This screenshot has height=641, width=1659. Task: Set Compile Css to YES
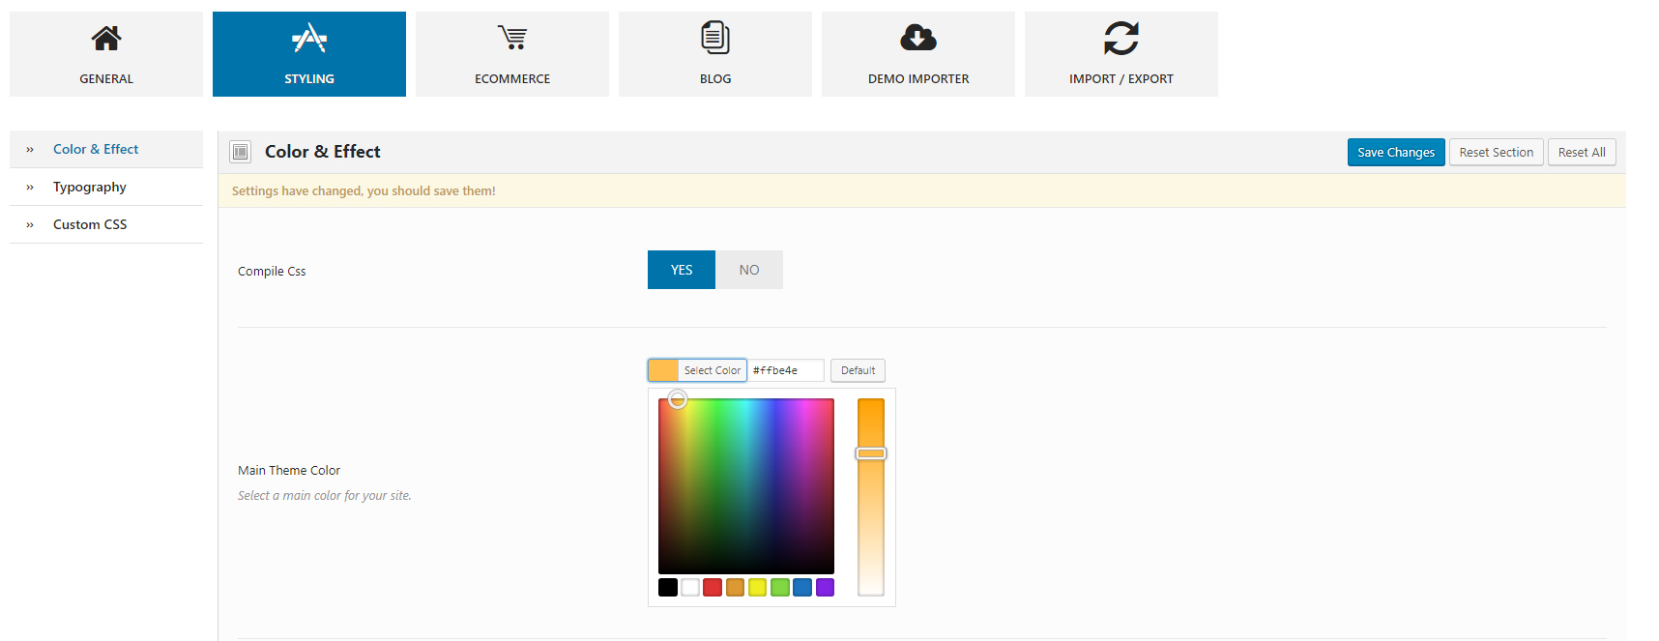682,270
